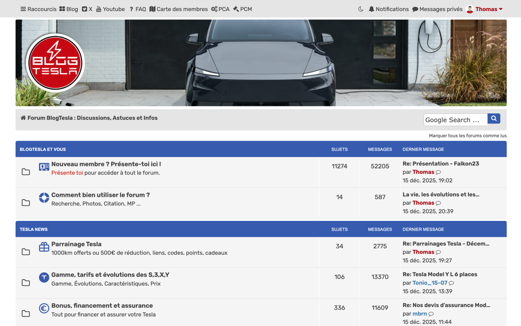Open last message Re: Parrainages Tesla - Décem…

[x=446, y=243]
